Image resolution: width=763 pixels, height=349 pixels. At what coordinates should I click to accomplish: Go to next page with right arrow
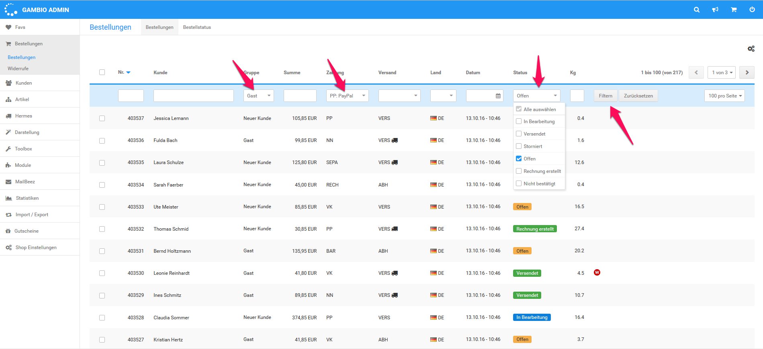(x=747, y=73)
